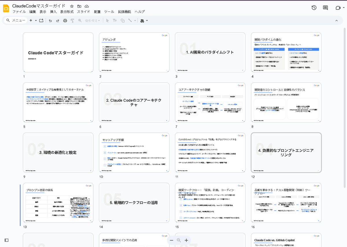
Task: Click the new slide with layout icon
Action: (41, 20)
